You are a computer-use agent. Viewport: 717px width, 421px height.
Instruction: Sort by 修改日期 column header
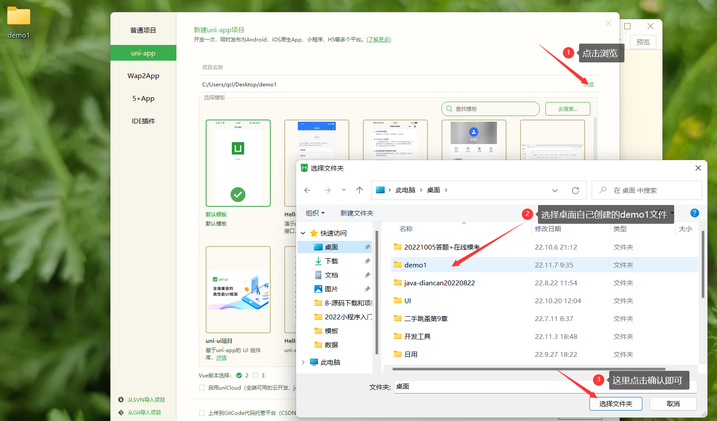click(548, 229)
